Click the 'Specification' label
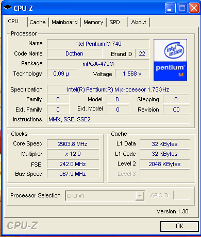201x237 pixels. 26,89
